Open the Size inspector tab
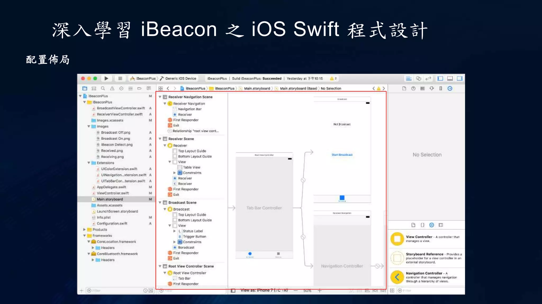The width and height of the screenshot is (542, 304). pos(441,88)
